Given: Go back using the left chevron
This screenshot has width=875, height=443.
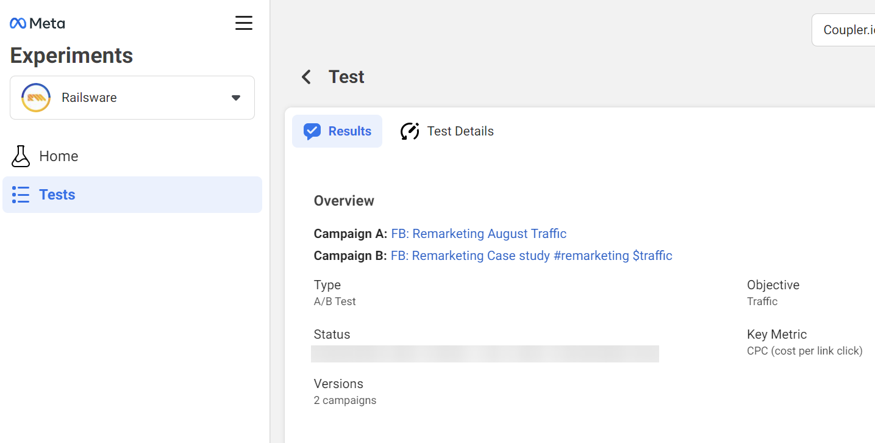Looking at the screenshot, I should click(306, 77).
